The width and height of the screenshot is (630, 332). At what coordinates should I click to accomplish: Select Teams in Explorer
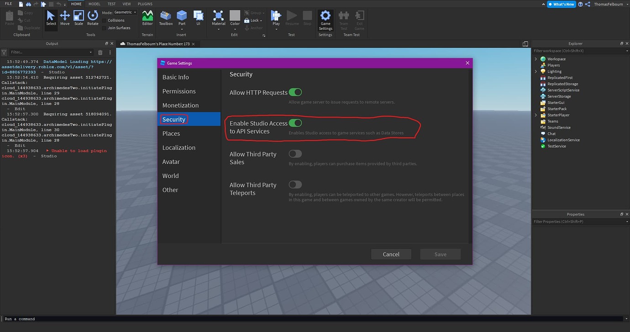[x=552, y=121]
